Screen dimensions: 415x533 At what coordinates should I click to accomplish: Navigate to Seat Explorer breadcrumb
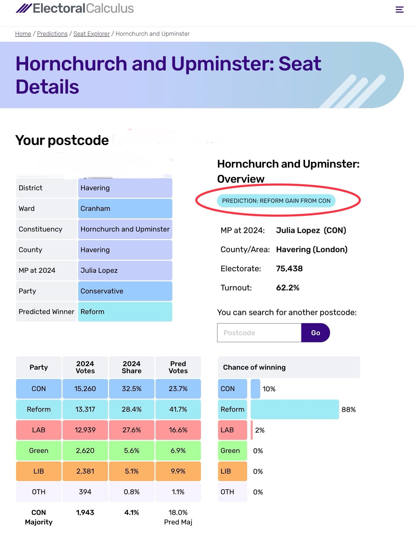(x=91, y=34)
